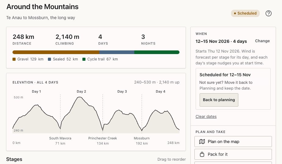Click the Drag to reorder hint
Viewport: 282px width, 164px height.
coord(172,159)
